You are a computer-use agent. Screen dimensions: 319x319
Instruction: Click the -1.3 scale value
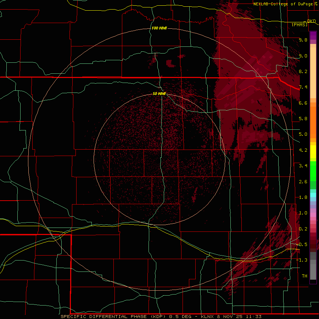tap(302, 260)
